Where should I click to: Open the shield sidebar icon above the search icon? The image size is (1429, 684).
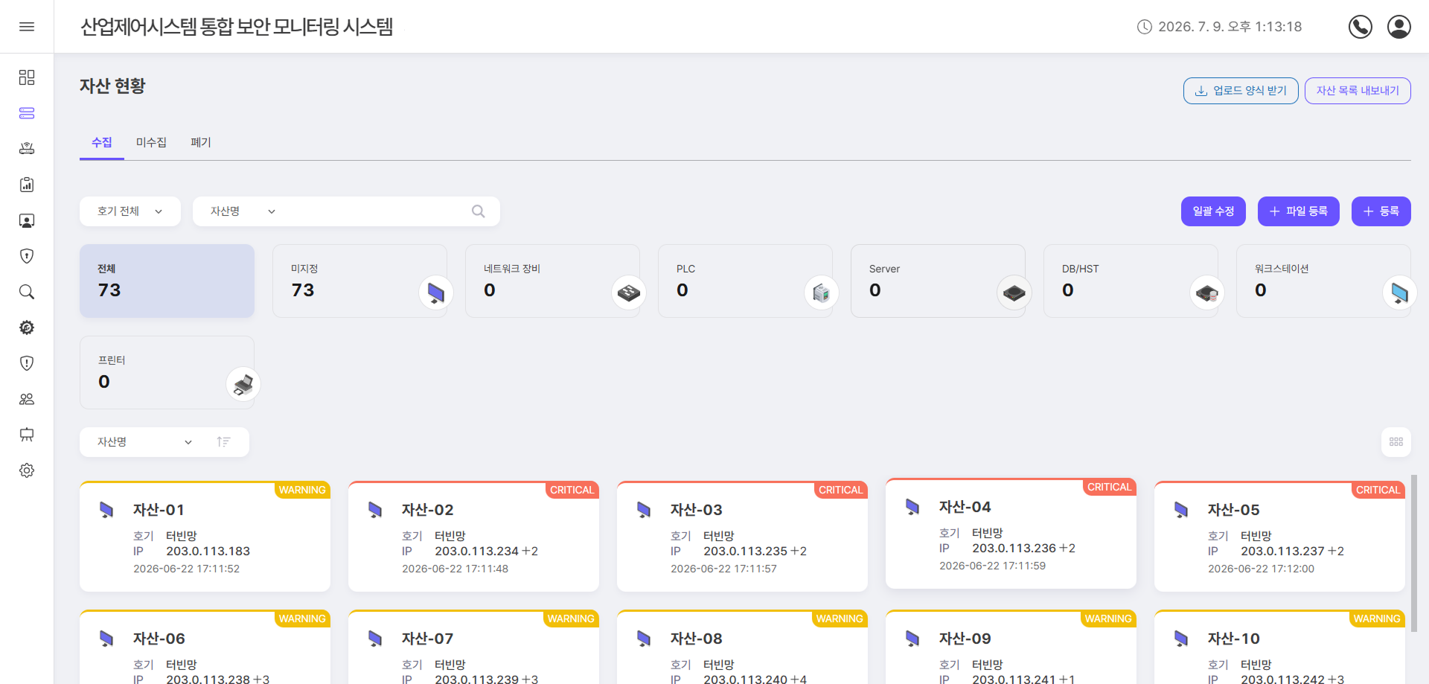tap(27, 256)
